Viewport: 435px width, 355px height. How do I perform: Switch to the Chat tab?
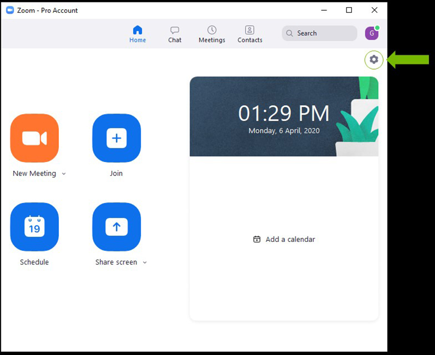(x=175, y=34)
